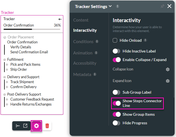Toggle Hide Inactive Label switch
The height and width of the screenshot is (137, 176).
[117, 51]
